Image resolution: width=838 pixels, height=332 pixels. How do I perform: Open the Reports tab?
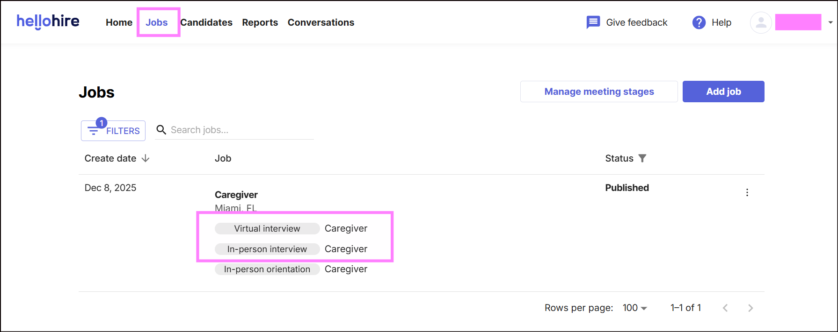[x=260, y=22]
